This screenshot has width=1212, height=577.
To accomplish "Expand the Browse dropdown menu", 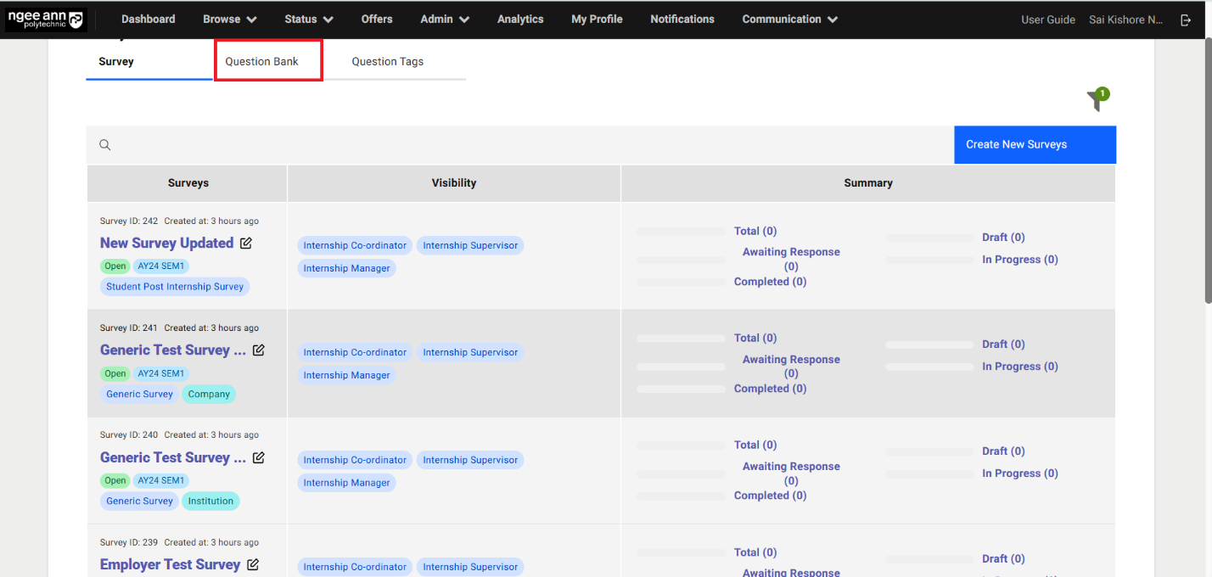I will (230, 20).
